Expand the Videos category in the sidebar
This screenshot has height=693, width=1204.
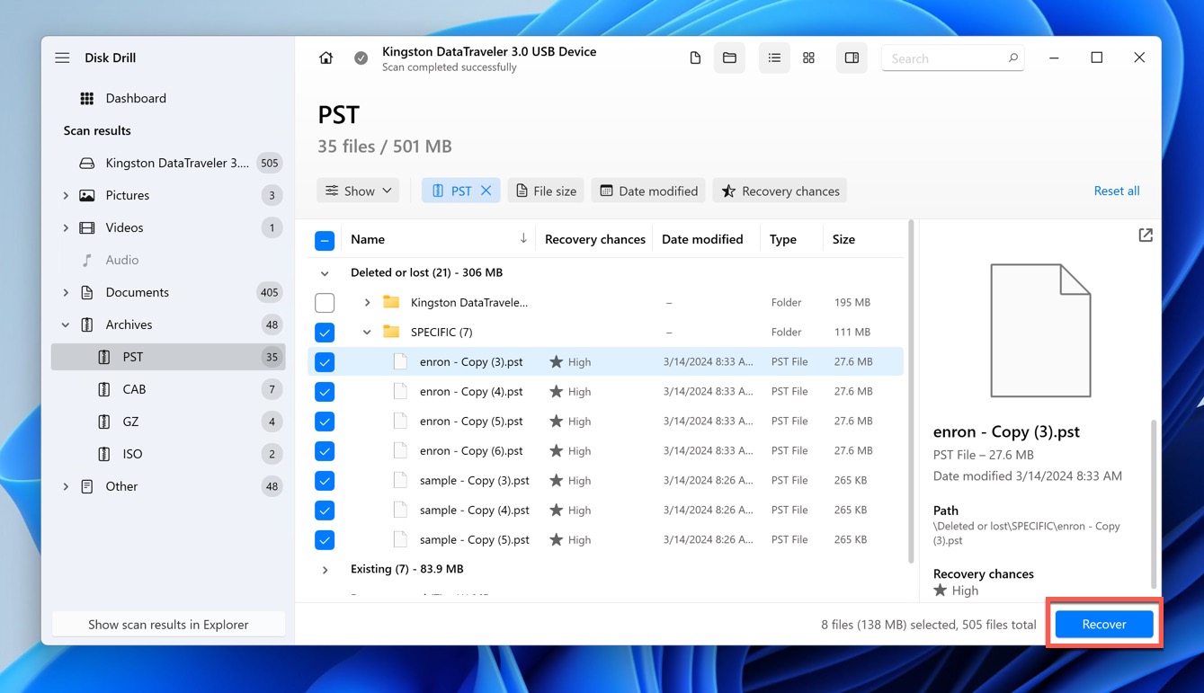(66, 227)
